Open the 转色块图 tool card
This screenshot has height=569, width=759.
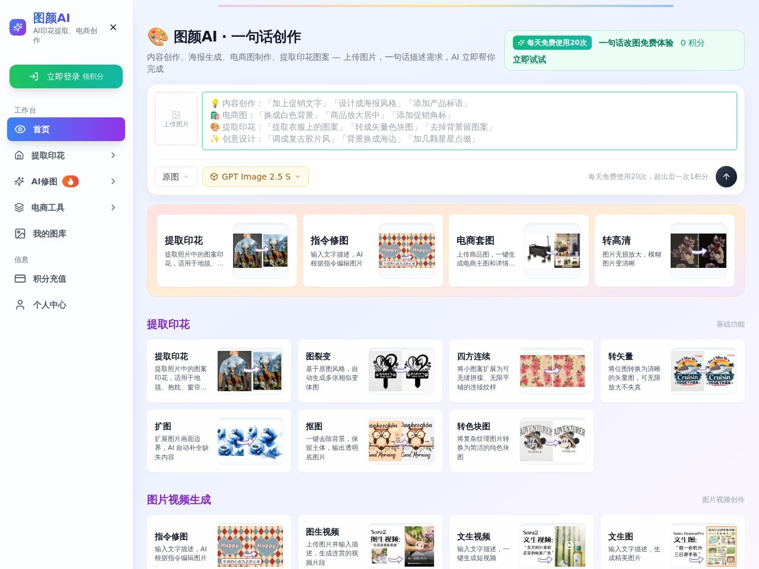click(x=521, y=441)
